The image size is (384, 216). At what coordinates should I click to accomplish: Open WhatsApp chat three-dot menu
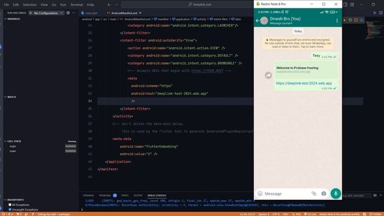[x=337, y=21]
